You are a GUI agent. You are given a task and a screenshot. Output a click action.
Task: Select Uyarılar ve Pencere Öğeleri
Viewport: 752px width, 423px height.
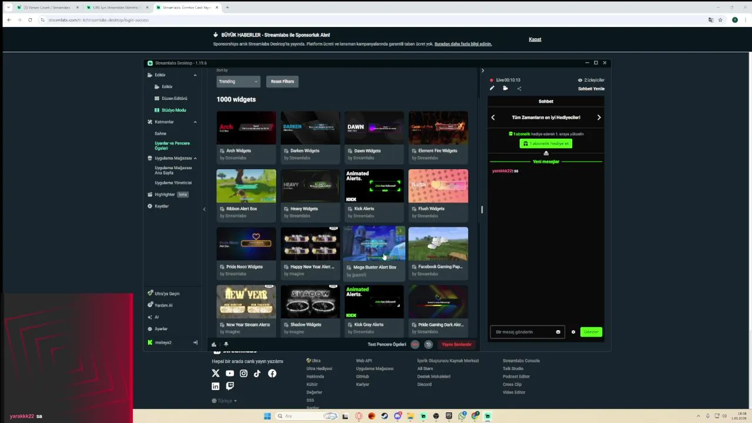(x=172, y=146)
